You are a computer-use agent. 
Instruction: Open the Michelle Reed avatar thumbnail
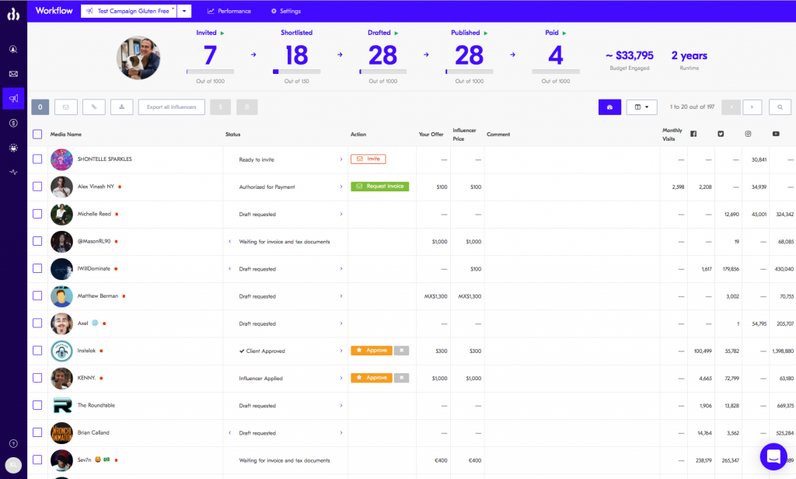coord(61,215)
